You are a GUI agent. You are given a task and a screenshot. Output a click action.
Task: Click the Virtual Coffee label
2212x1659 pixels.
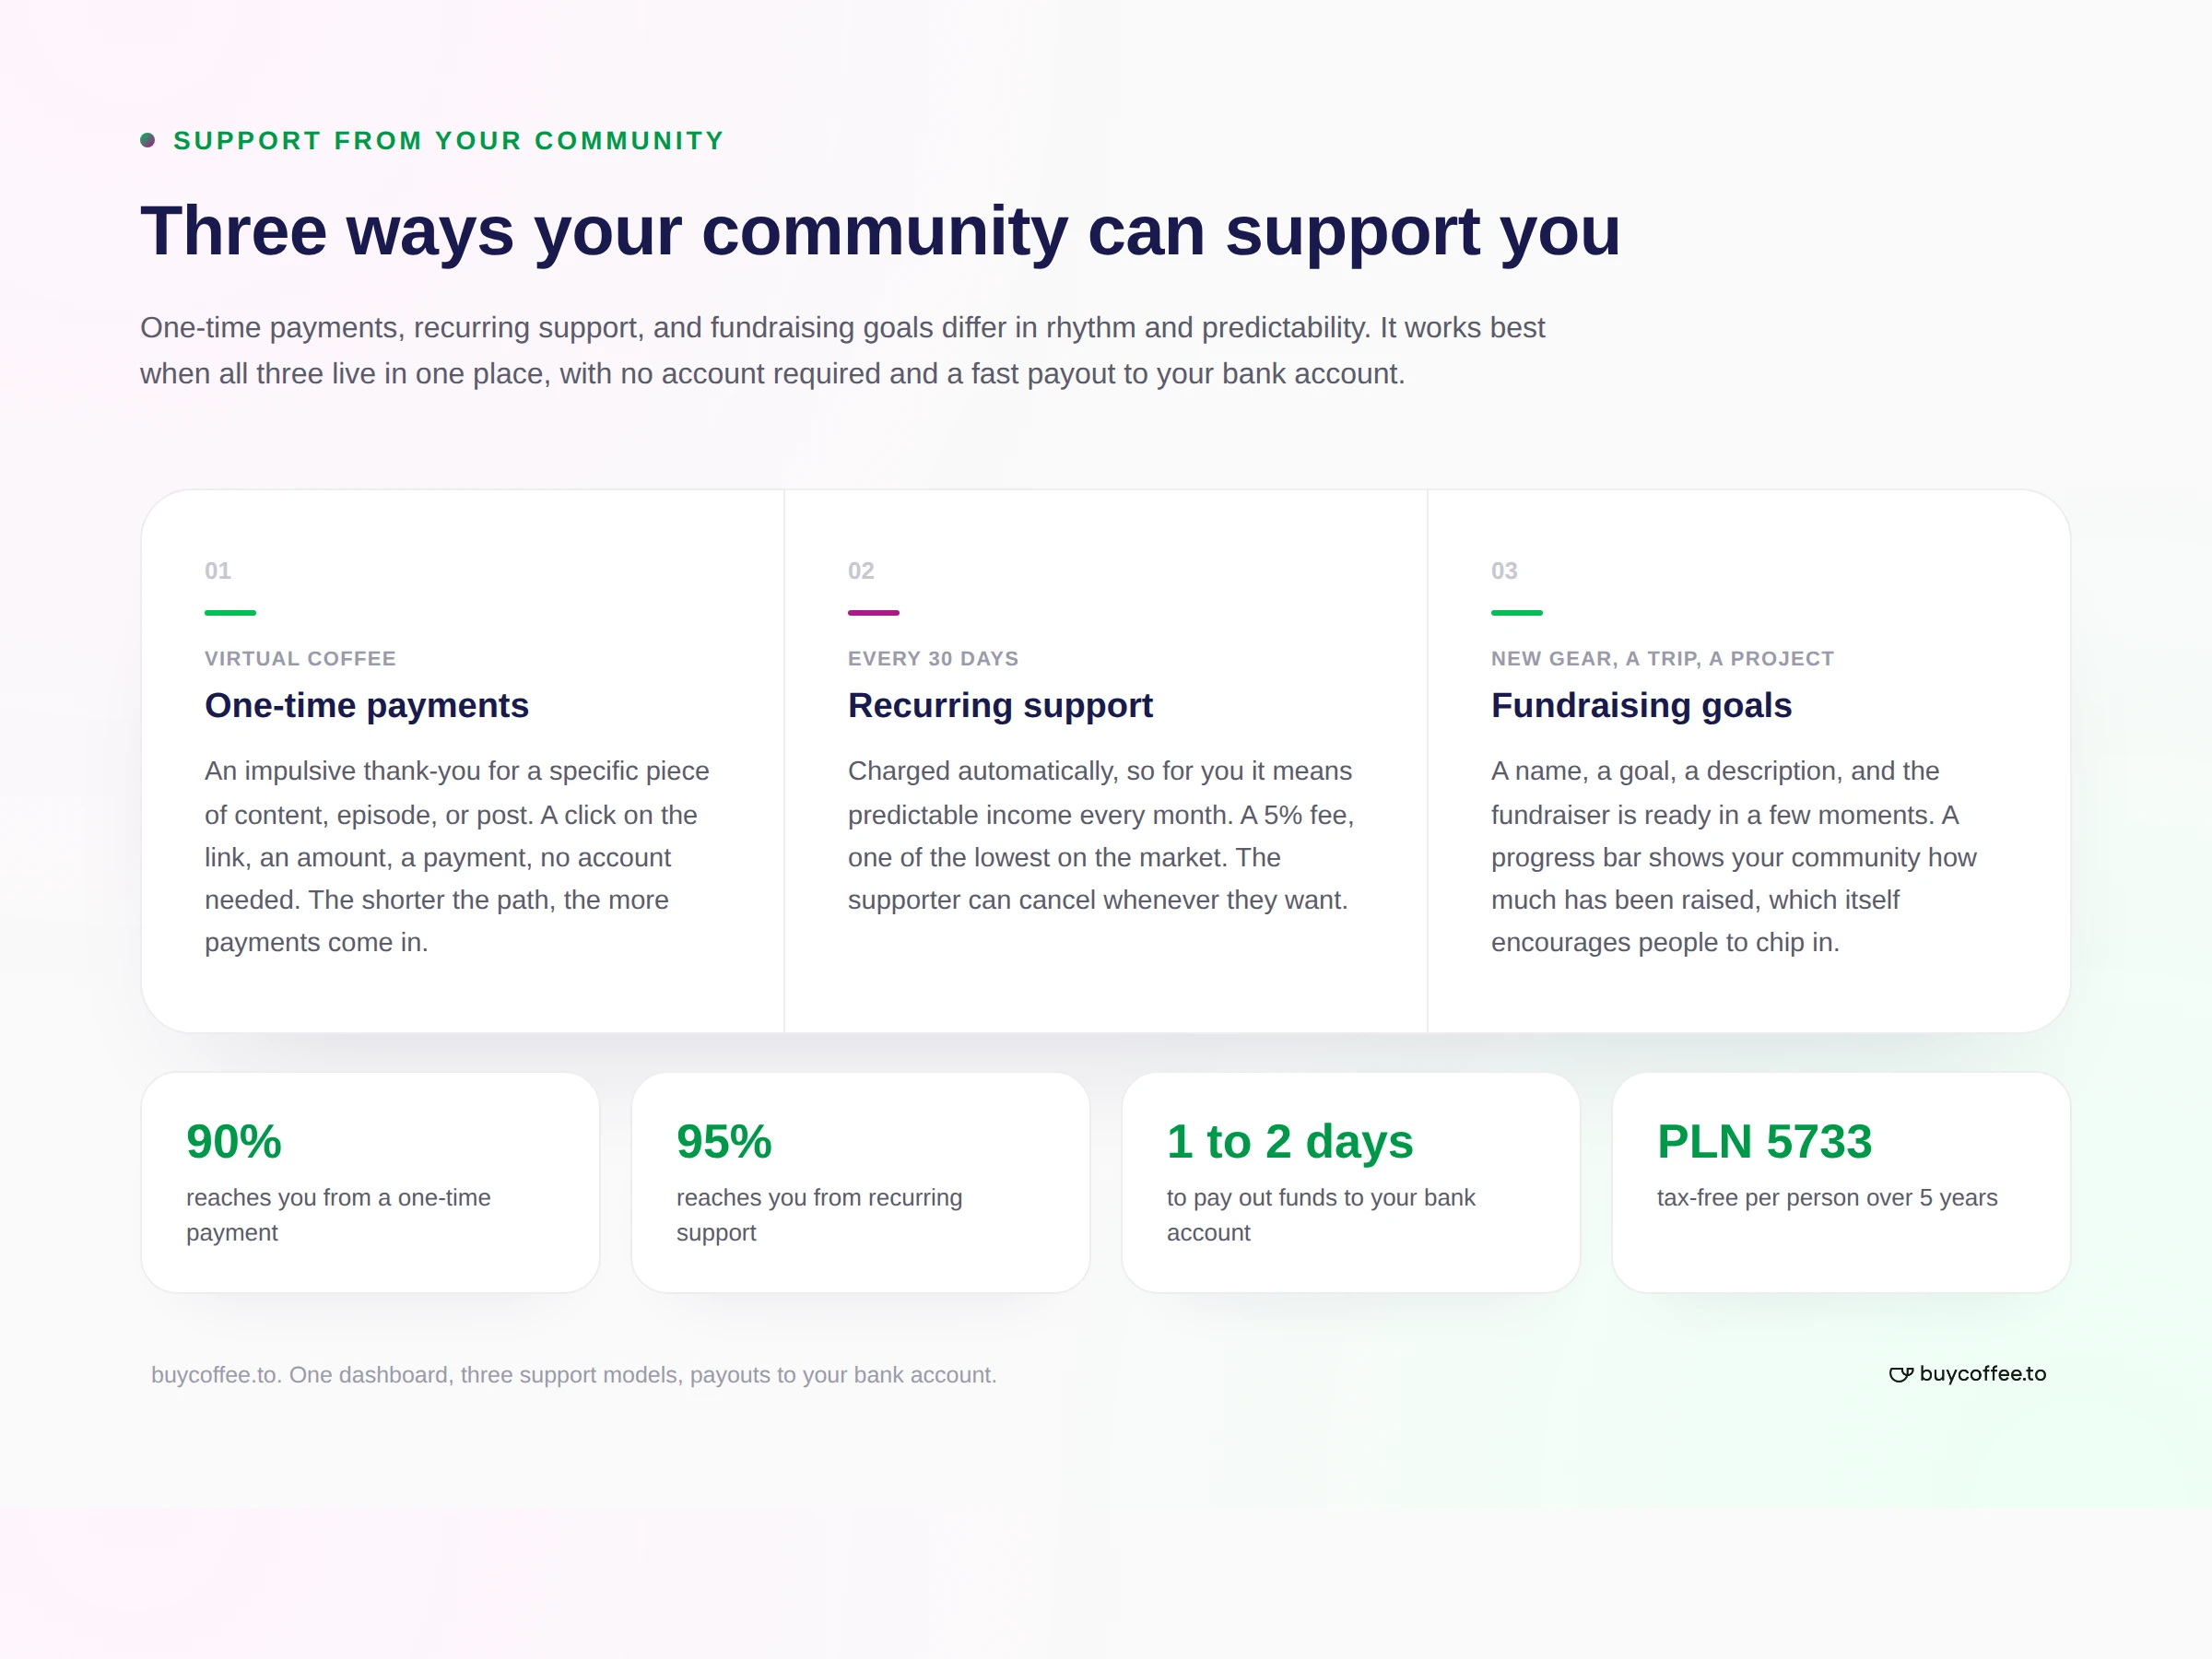coord(300,658)
